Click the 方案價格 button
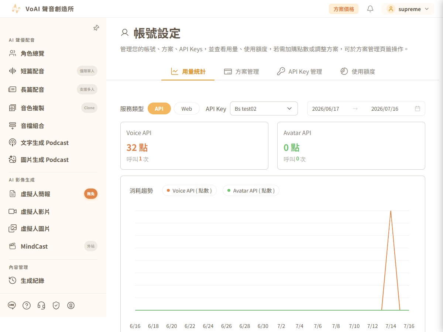 click(x=344, y=9)
